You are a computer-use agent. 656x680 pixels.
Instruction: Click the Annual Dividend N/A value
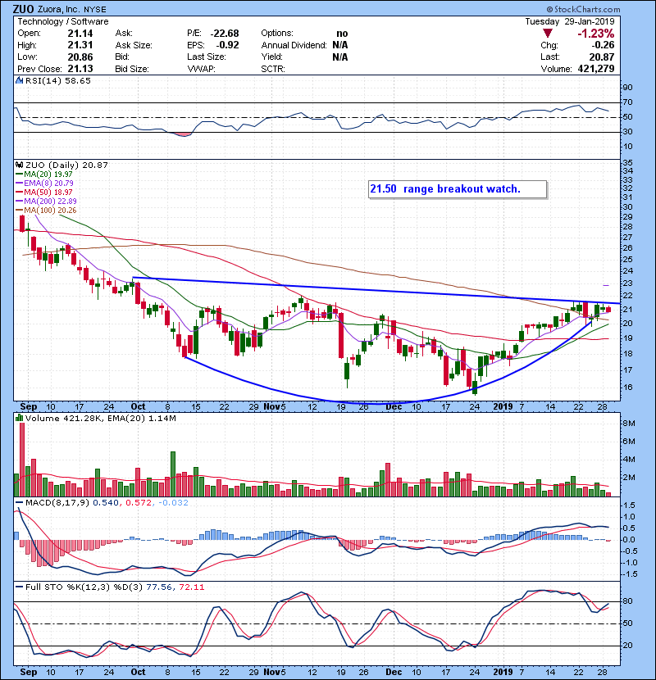(340, 45)
